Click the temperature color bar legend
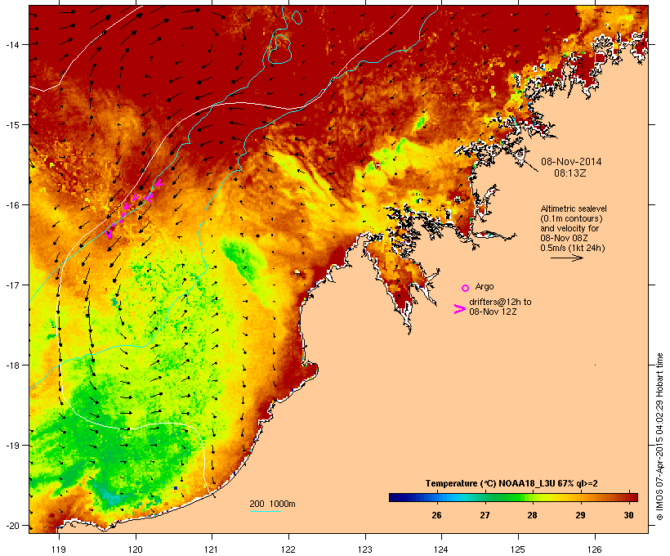This screenshot has width=670, height=556. [x=513, y=497]
